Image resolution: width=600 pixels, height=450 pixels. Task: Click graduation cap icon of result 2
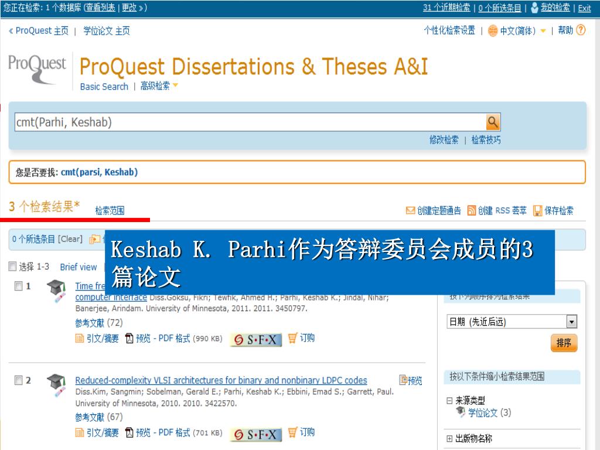pos(56,385)
